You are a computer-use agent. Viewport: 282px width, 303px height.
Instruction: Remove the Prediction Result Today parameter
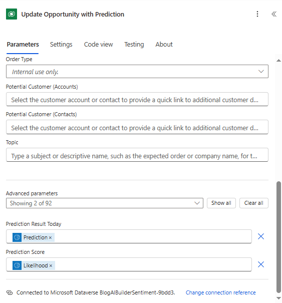(x=261, y=236)
